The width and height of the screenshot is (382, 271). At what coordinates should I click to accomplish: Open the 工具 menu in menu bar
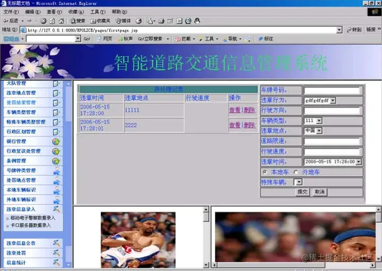pyautogui.click(x=98, y=12)
